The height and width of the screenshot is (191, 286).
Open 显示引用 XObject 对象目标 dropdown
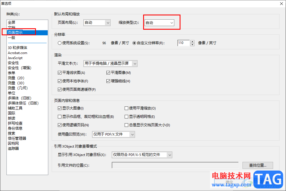tap(142, 155)
